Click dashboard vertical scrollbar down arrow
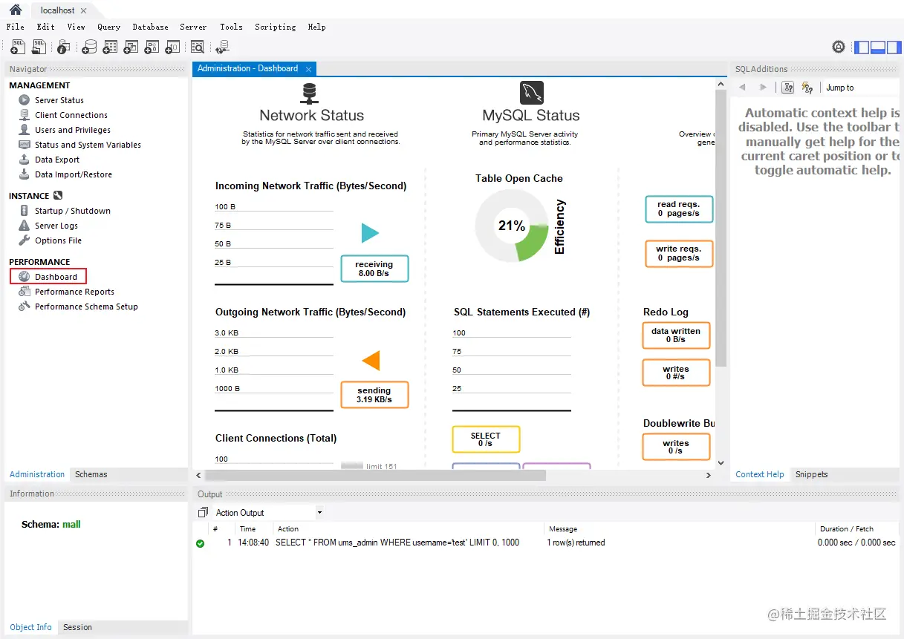 (721, 463)
